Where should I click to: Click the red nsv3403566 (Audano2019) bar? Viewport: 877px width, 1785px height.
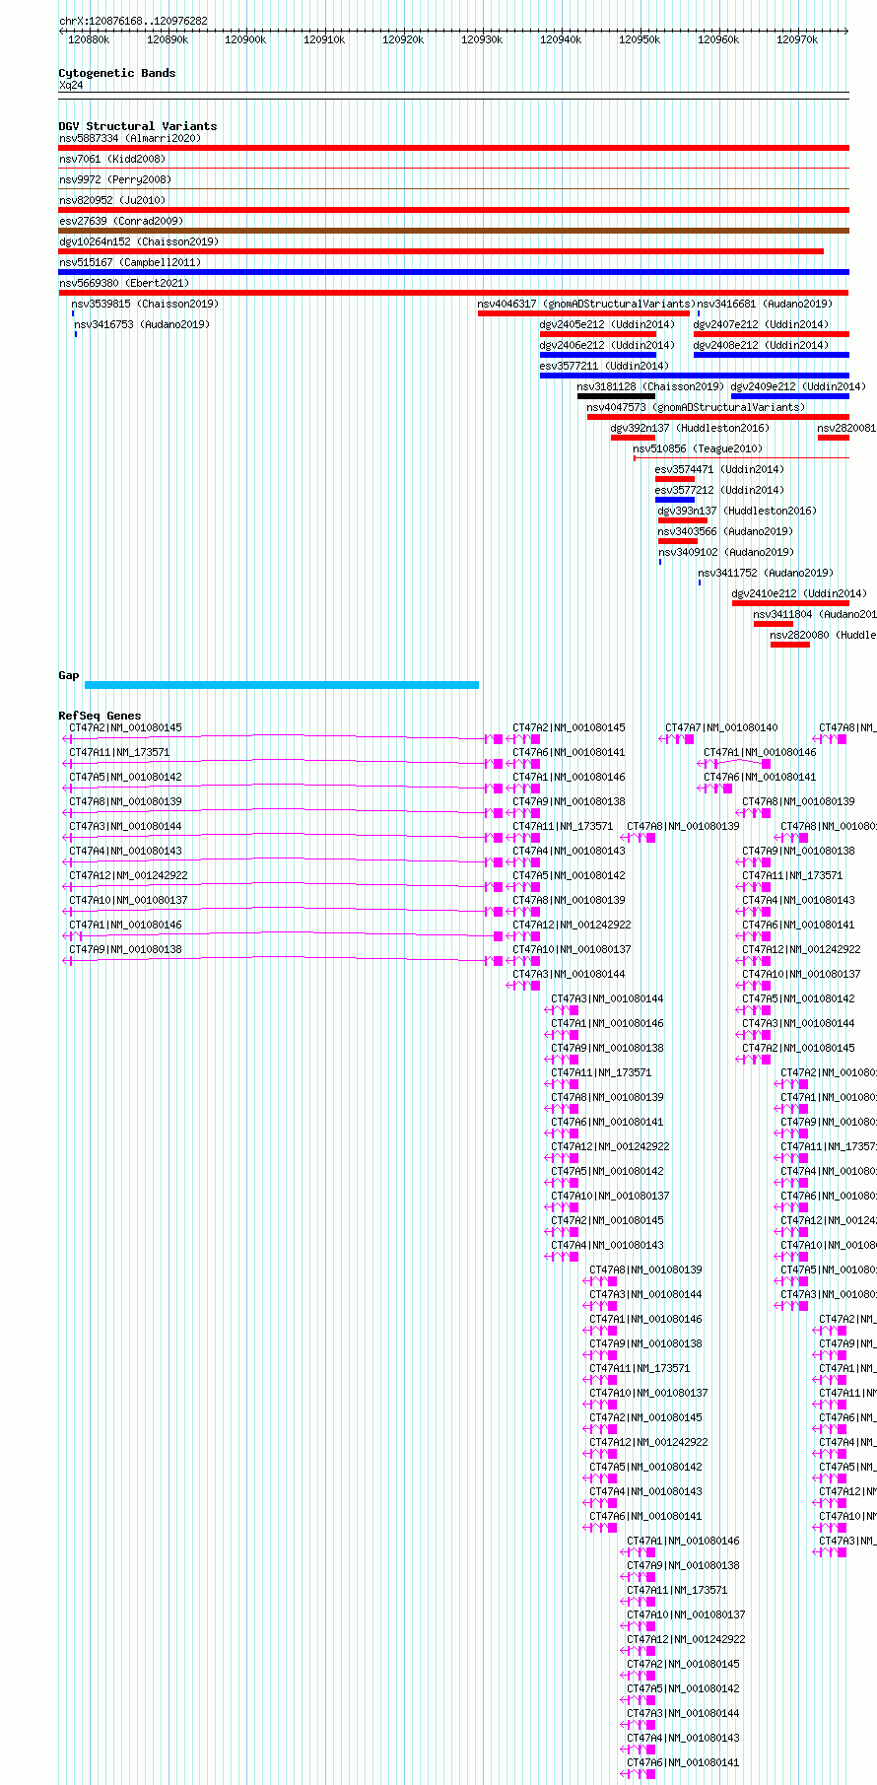[x=678, y=541]
